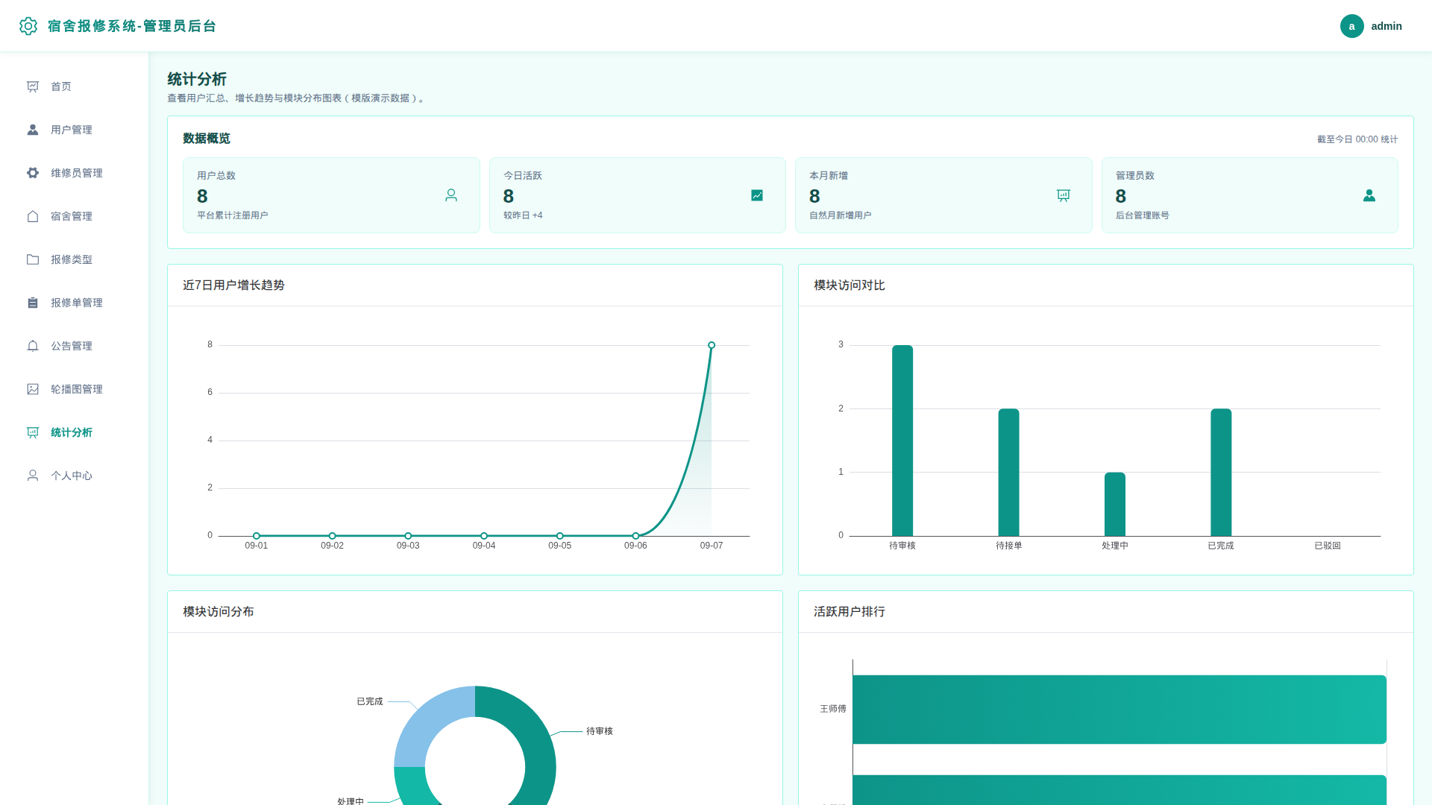Click the 待审核 bar in bar chart
Image resolution: width=1432 pixels, height=805 pixels.
click(902, 441)
